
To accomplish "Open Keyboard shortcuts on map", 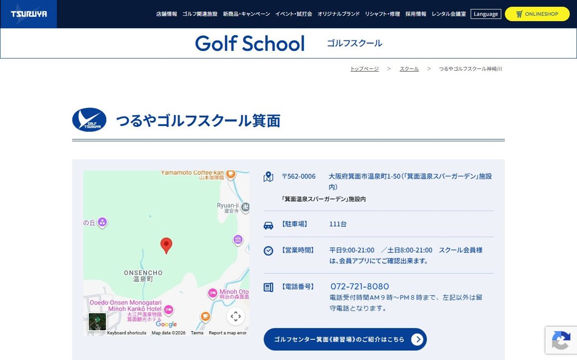I will pyautogui.click(x=126, y=333).
